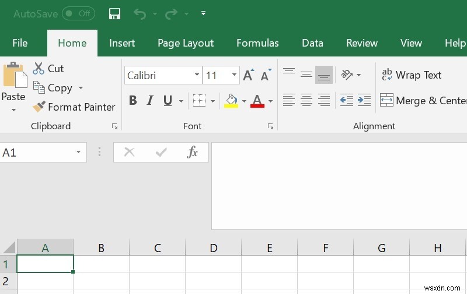
Task: Click Decrease Indent icon
Action: point(347,100)
